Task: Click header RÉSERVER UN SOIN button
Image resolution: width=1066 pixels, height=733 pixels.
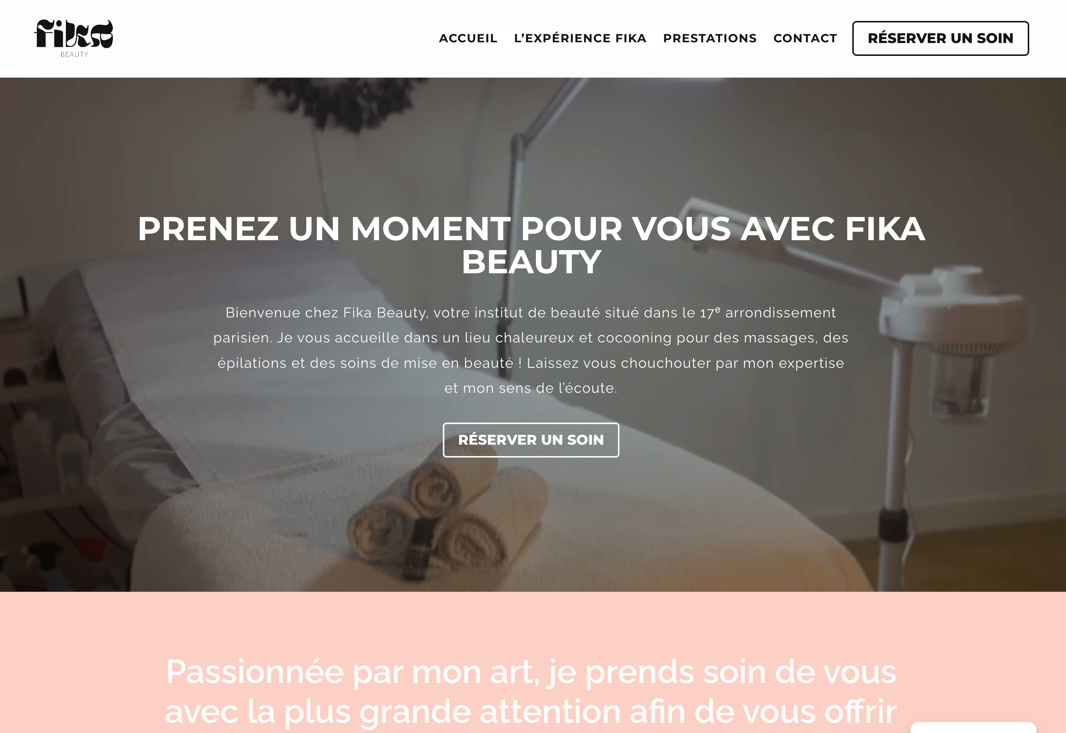Action: tap(940, 38)
